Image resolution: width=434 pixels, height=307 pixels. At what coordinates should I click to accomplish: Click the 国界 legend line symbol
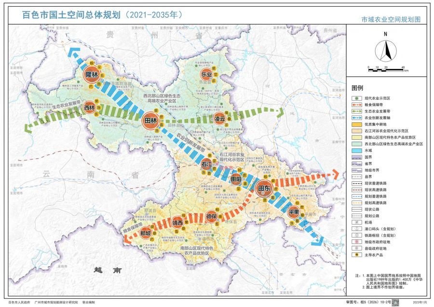click(357, 157)
